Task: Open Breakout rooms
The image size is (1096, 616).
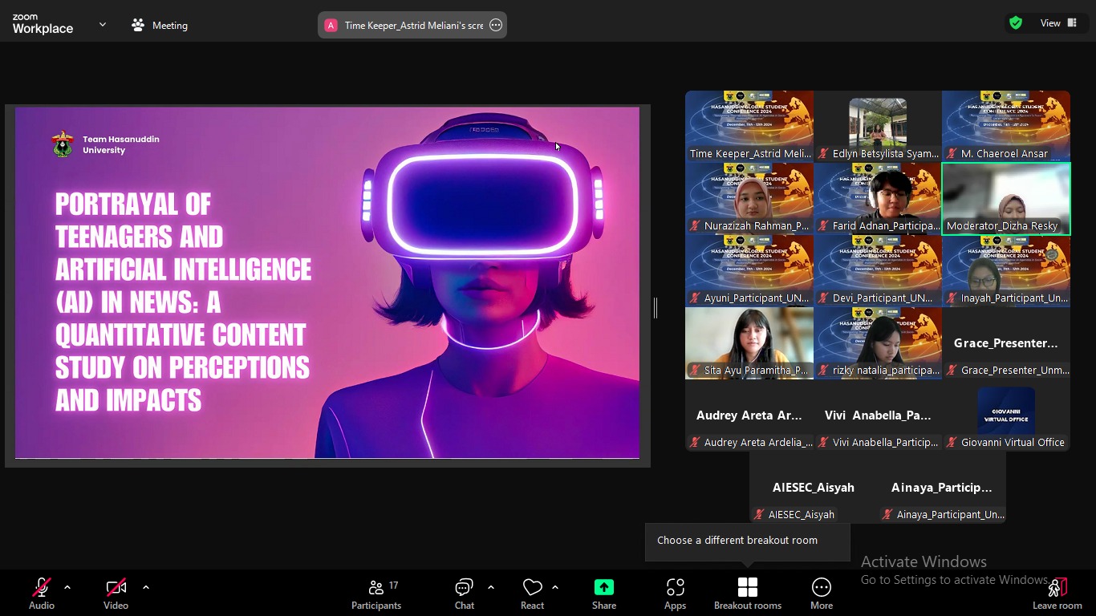Action: click(748, 594)
